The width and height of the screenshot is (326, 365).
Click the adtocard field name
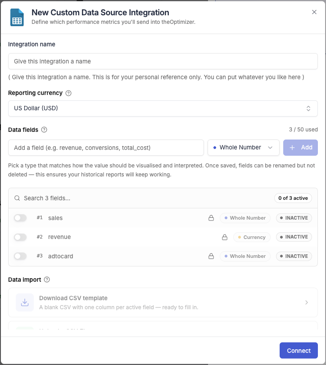point(60,256)
